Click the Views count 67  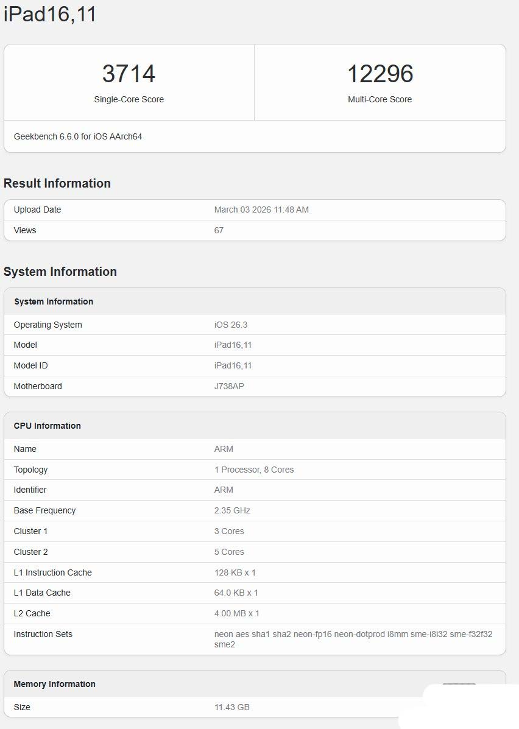pyautogui.click(x=219, y=230)
